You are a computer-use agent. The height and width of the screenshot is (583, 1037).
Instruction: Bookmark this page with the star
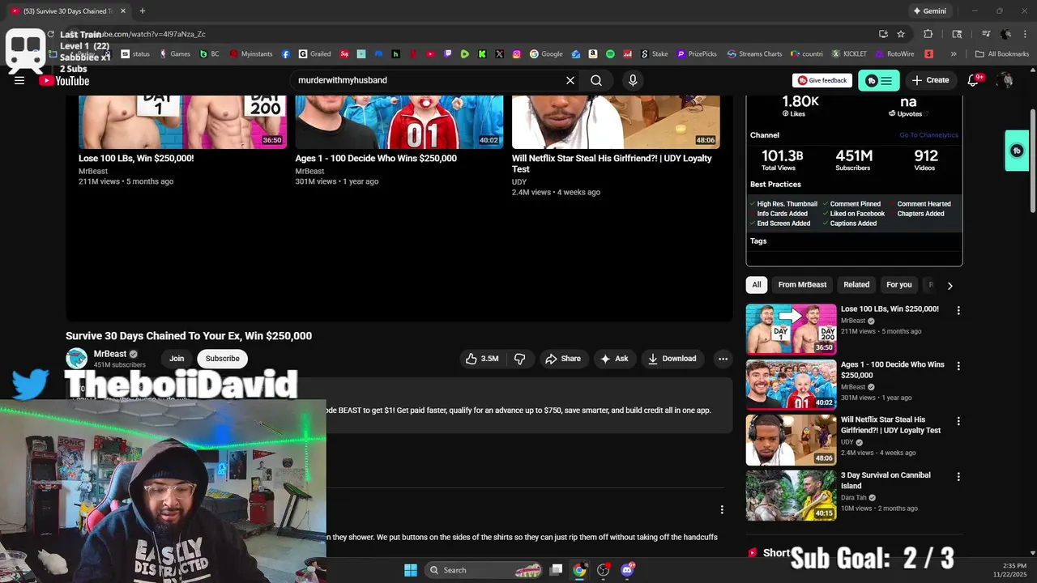(x=901, y=34)
